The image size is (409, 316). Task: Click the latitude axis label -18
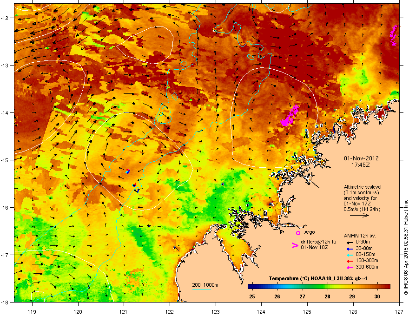(x=4, y=302)
